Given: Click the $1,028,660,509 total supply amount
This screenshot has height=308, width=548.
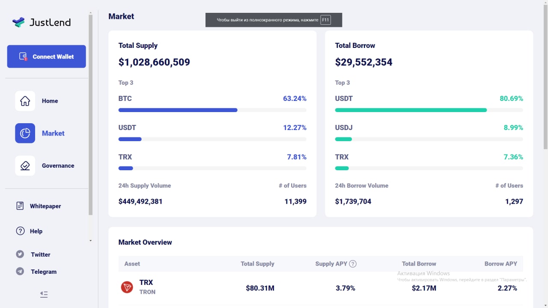Looking at the screenshot, I should [154, 62].
